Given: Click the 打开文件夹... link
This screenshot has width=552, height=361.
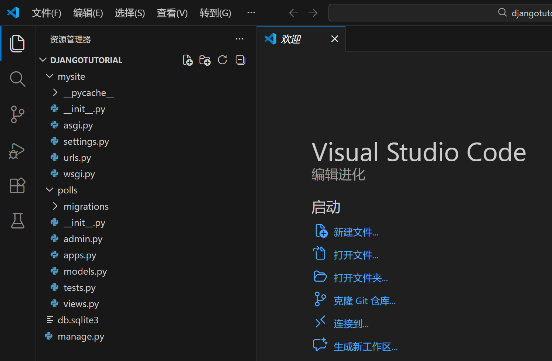Looking at the screenshot, I should 361,278.
